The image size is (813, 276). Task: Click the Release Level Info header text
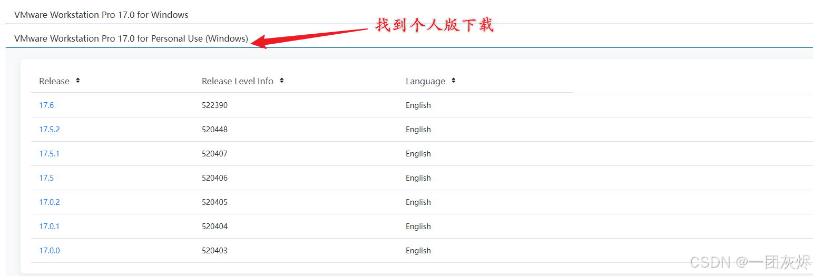click(238, 81)
